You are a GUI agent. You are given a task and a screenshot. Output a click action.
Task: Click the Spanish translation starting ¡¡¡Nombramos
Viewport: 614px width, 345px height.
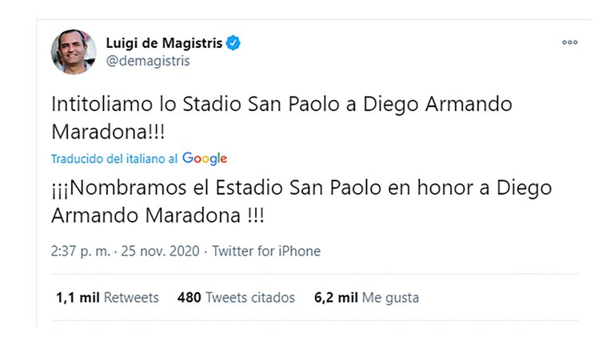coord(301,201)
